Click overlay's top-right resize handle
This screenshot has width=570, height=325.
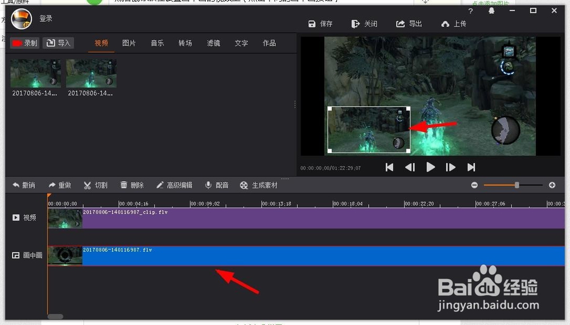coord(408,109)
